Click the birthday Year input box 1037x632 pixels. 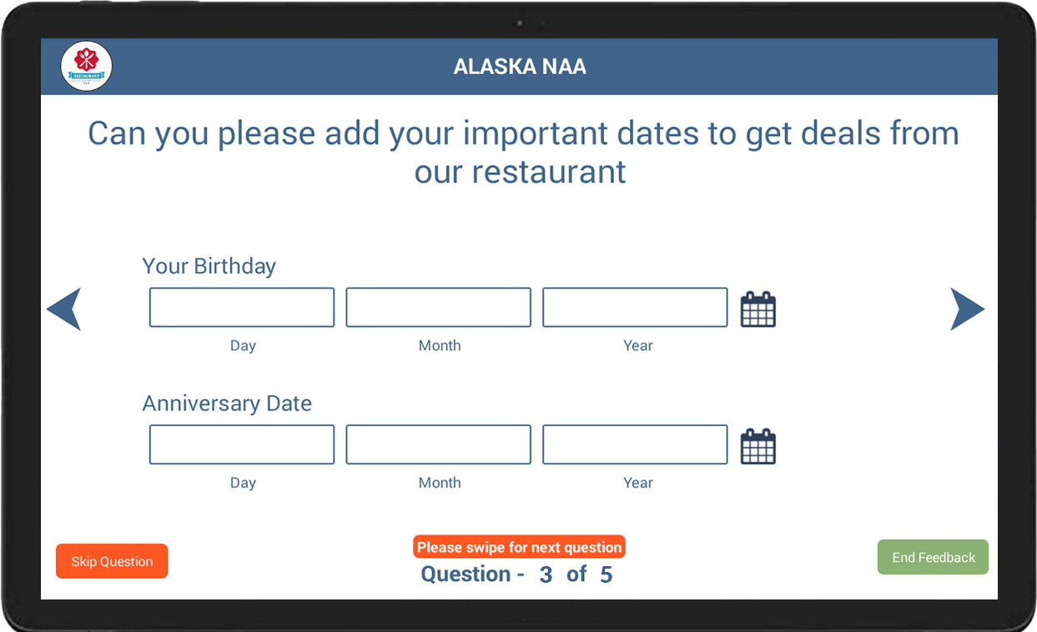pyautogui.click(x=635, y=308)
